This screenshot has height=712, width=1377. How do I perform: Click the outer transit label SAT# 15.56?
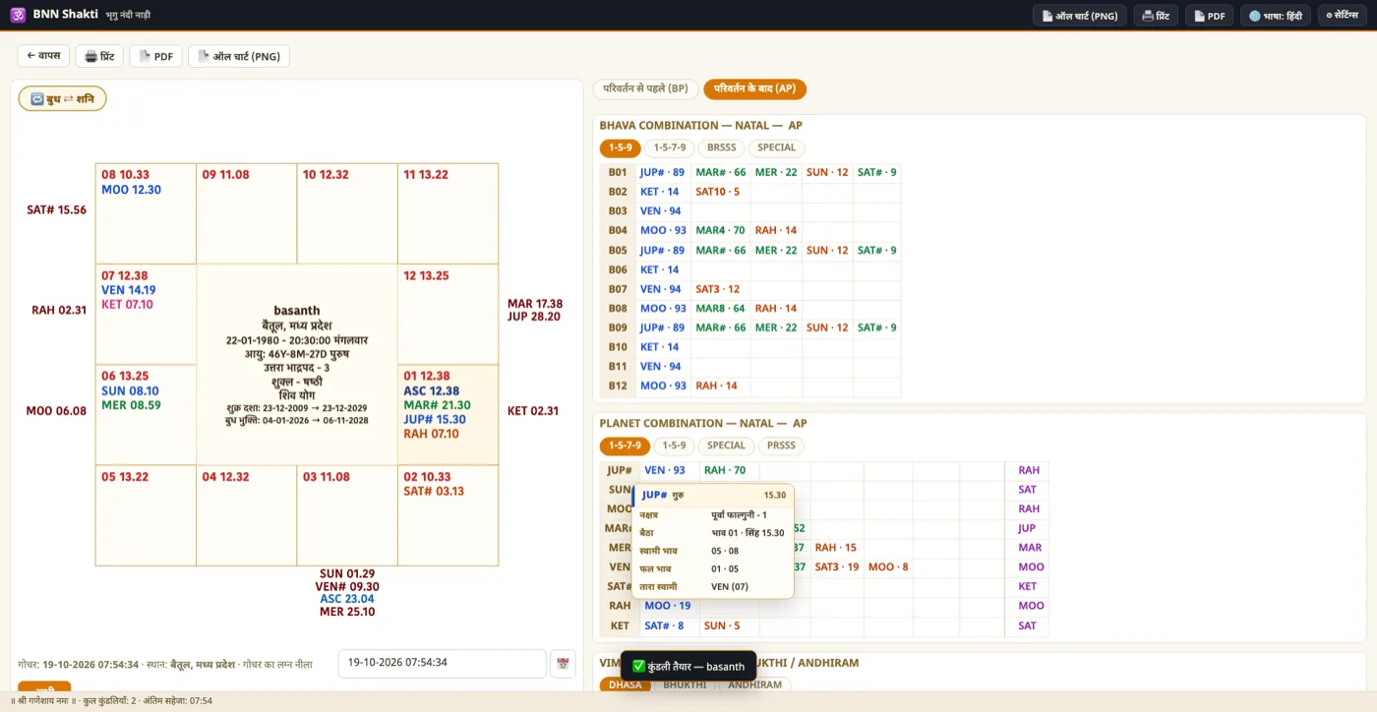[57, 210]
